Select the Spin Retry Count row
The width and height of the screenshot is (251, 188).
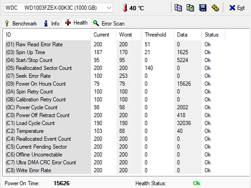tap(115, 92)
